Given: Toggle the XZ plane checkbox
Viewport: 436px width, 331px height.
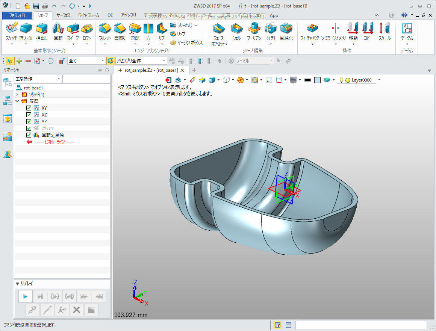Looking at the screenshot, I should (29, 115).
